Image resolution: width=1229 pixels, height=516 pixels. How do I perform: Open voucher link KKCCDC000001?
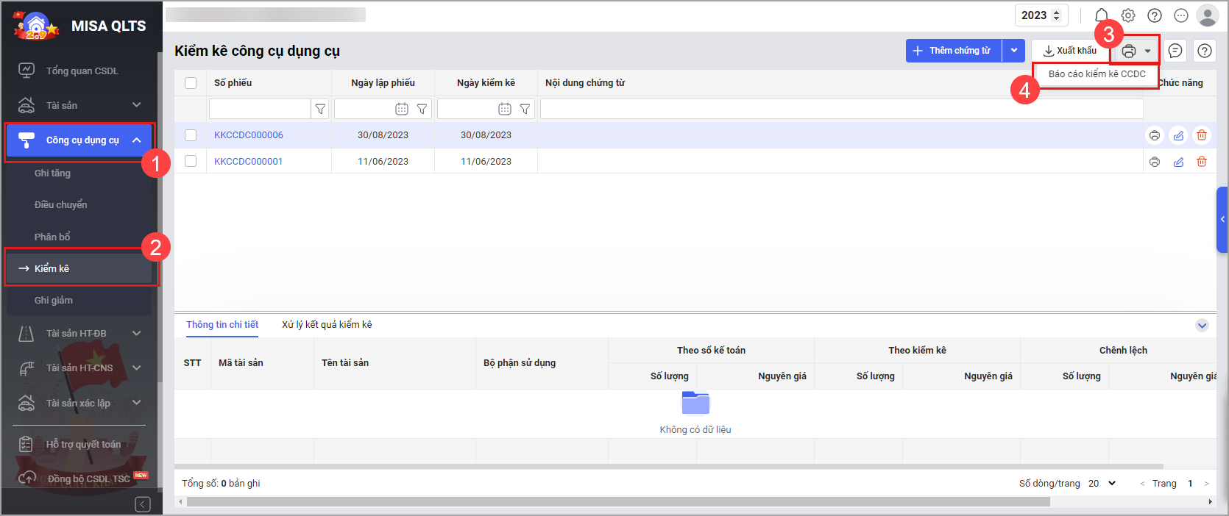249,162
